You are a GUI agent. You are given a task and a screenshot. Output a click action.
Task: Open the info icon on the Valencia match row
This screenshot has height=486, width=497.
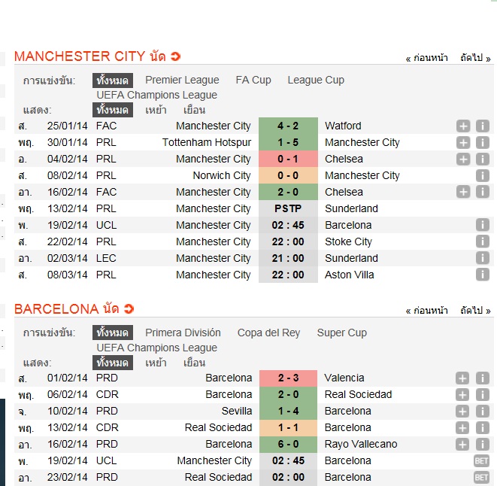(x=482, y=378)
